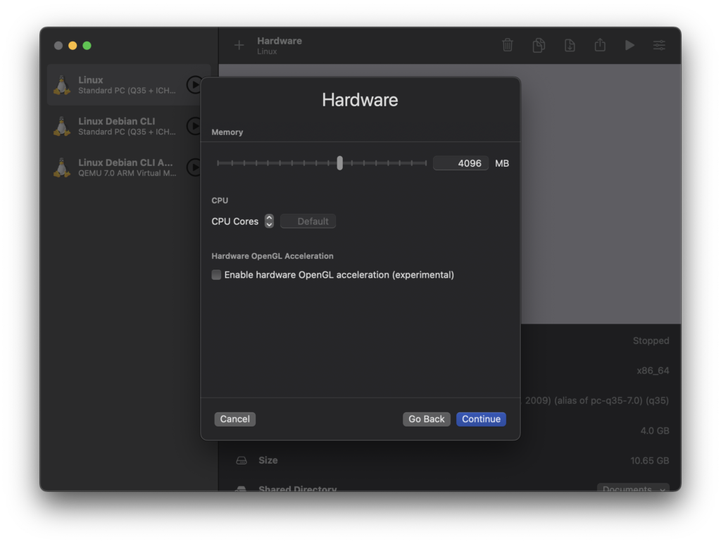This screenshot has height=544, width=721.
Task: Open the Shared Directory Documents dropdown
Action: (633, 488)
